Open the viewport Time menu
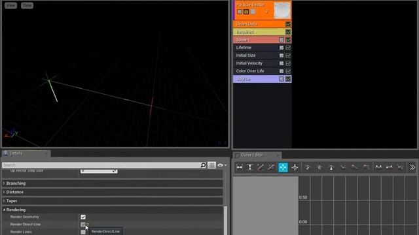419x235 pixels. 27,5
